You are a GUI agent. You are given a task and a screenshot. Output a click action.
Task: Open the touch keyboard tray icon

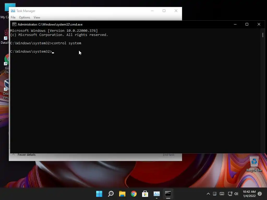pos(222,194)
